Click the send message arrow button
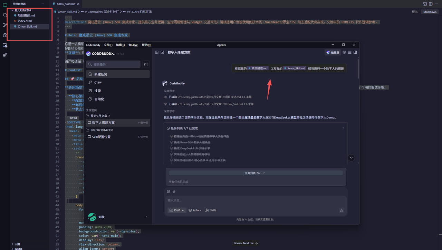 (x=342, y=210)
